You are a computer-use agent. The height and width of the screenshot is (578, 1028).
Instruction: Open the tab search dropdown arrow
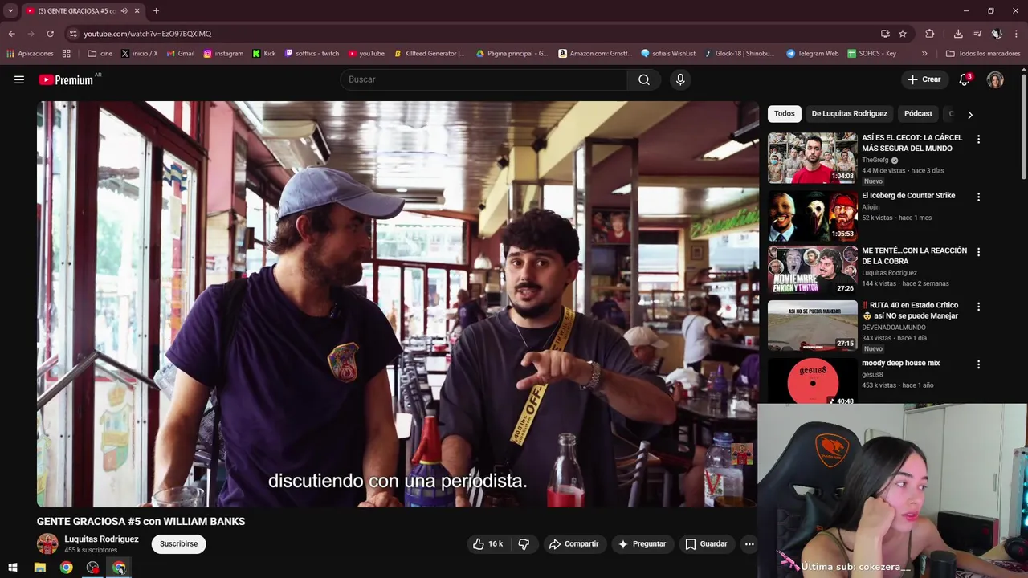coord(10,11)
